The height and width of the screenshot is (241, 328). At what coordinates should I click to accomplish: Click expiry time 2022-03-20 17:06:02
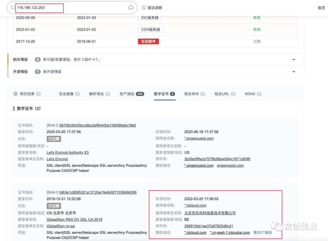click(201, 199)
